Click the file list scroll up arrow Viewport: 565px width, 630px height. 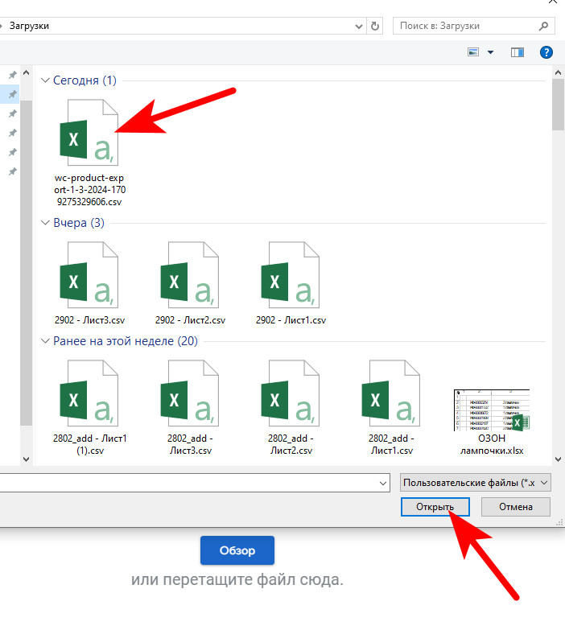[x=559, y=72]
